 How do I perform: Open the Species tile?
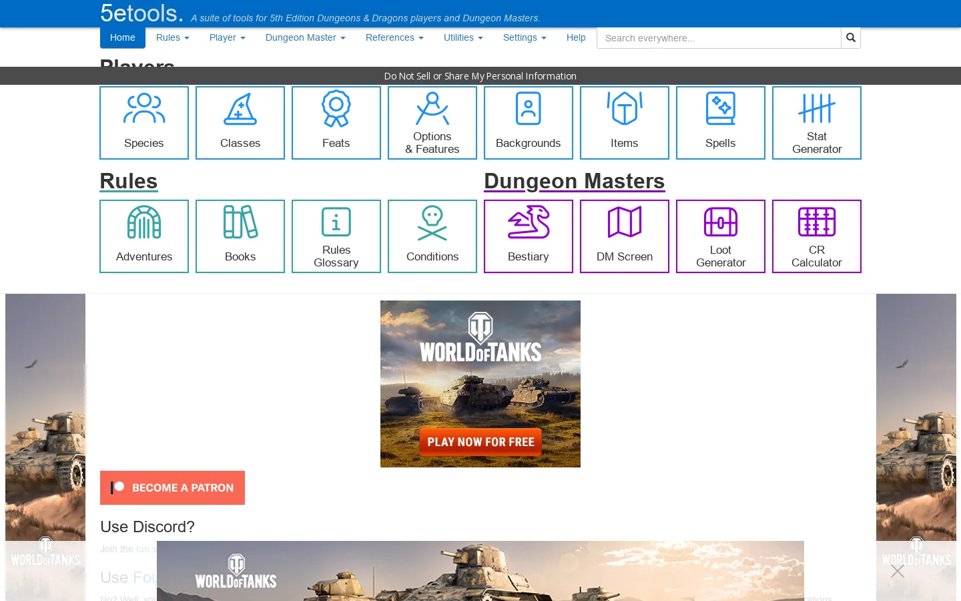(144, 123)
